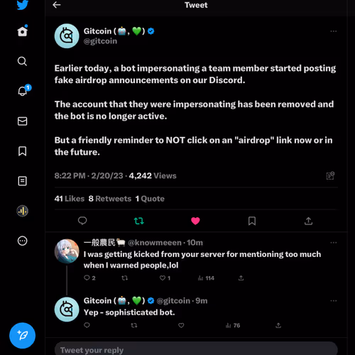Open the Twitter home feed icon
Viewport: 355px width, 355px height.
(x=23, y=31)
